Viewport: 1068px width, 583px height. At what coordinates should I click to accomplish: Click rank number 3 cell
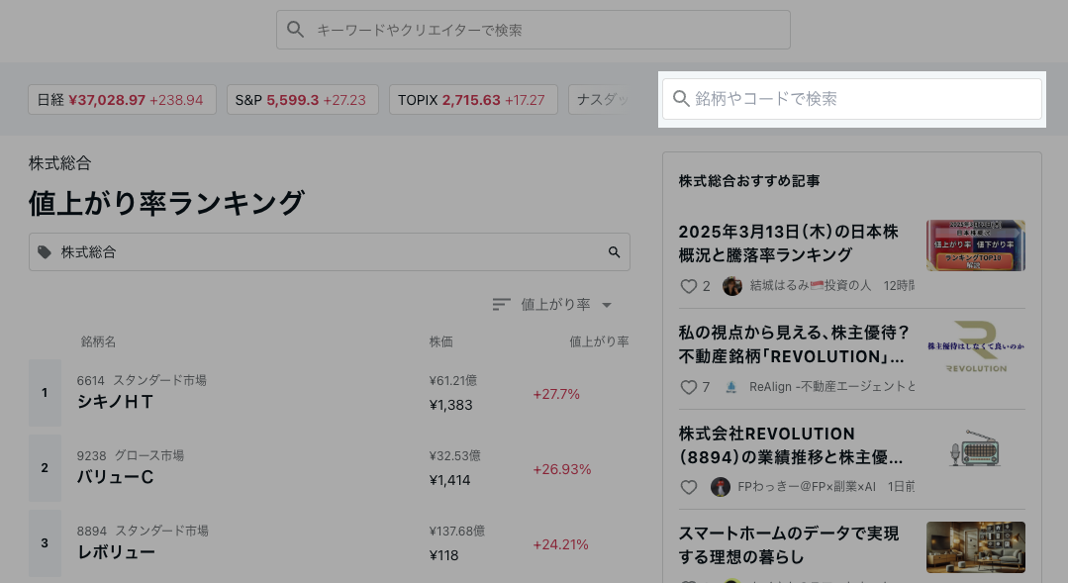[45, 542]
